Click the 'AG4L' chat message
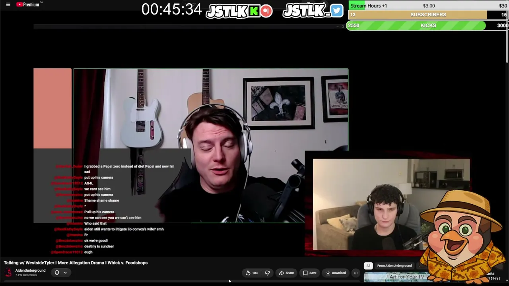The image size is (509, 286). point(88,184)
